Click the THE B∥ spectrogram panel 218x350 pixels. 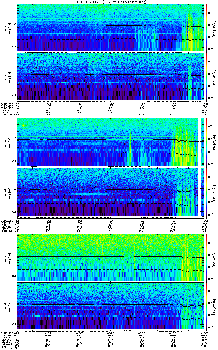(x=110, y=306)
